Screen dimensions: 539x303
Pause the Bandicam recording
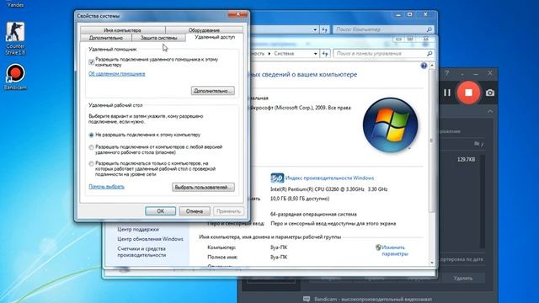[x=447, y=93]
